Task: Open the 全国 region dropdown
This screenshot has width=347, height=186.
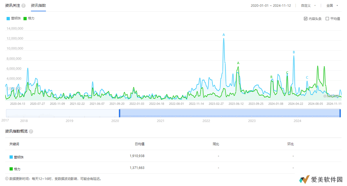Action: (x=332, y=5)
